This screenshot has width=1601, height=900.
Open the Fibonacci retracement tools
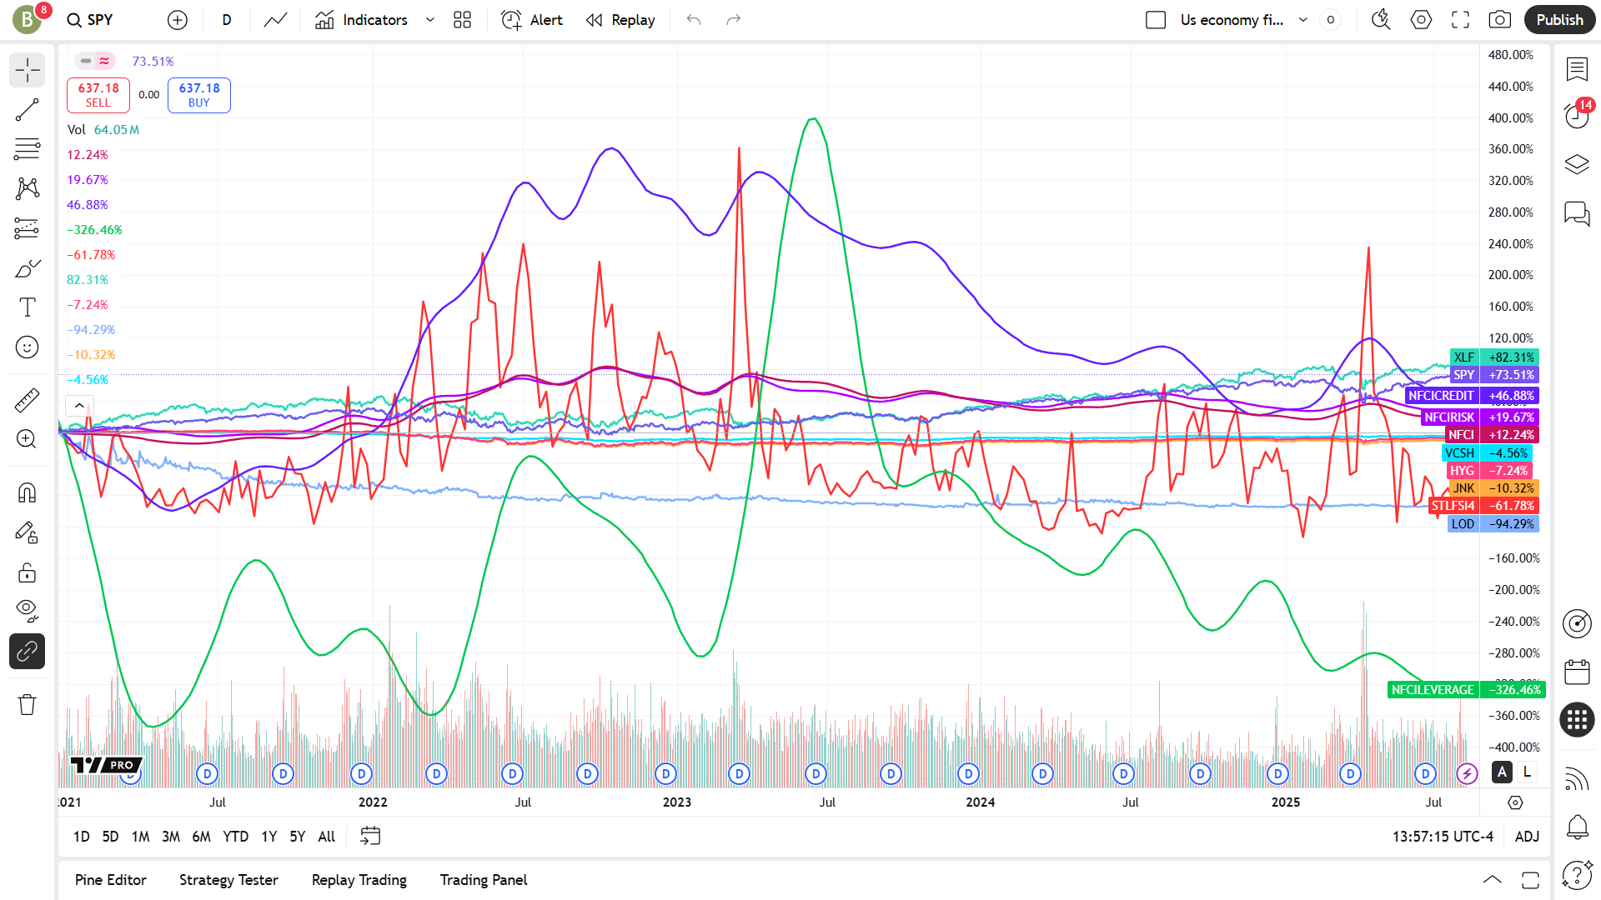pos(27,149)
